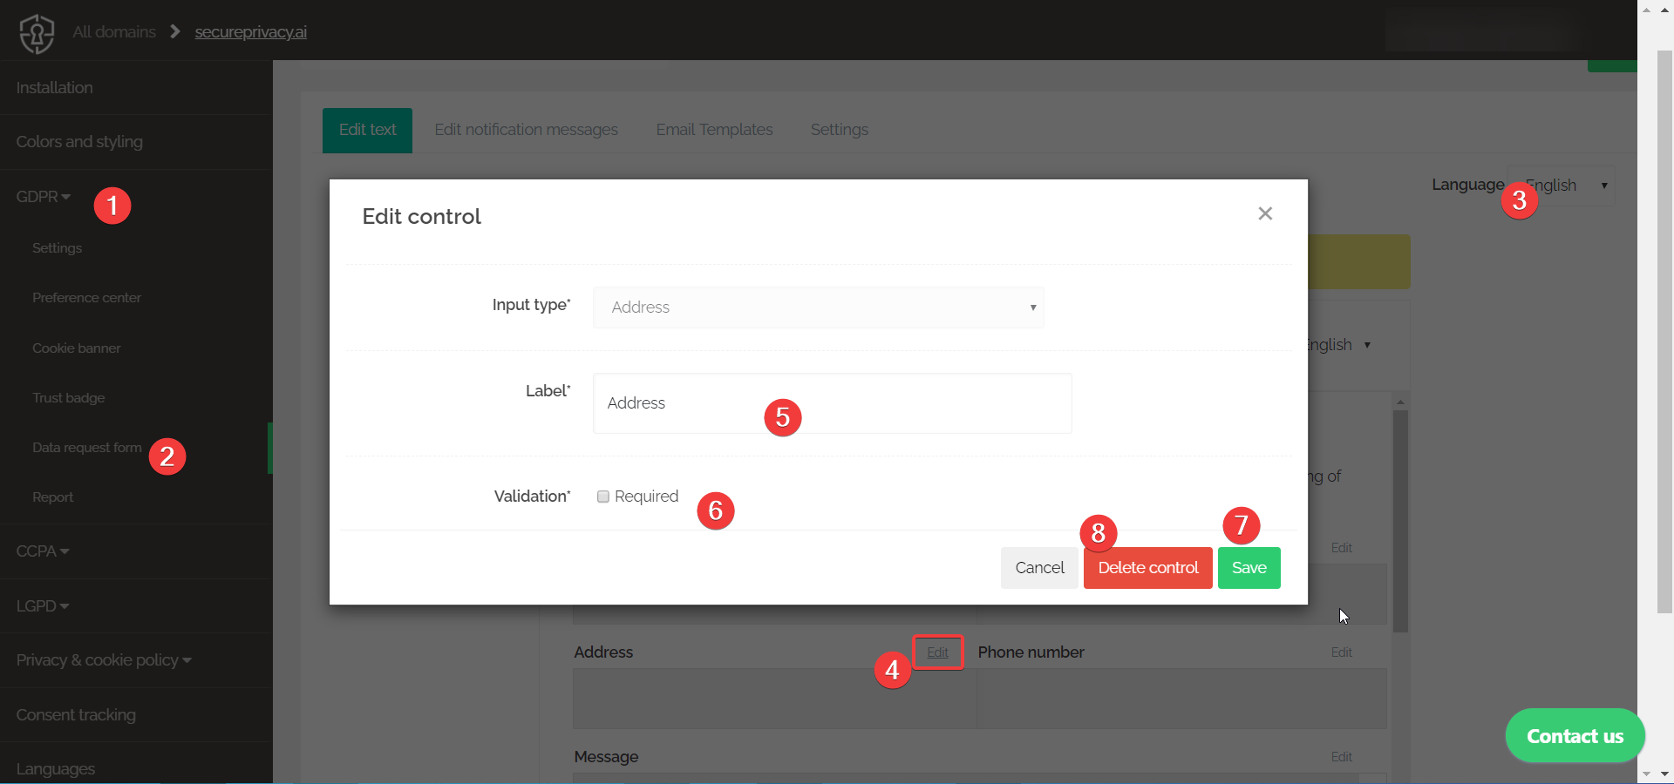Cancel the Edit control dialog
The width and height of the screenshot is (1674, 784).
click(1038, 567)
